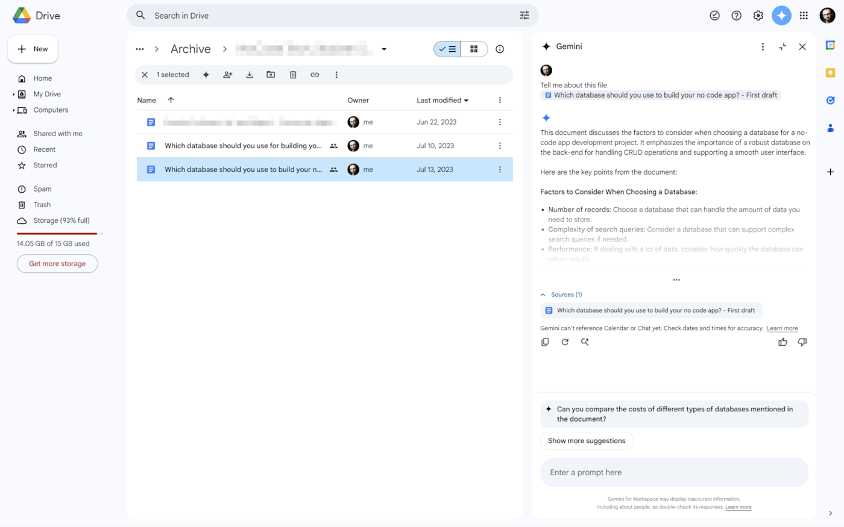844x527 pixels.
Task: Switch to grid layout view
Action: point(474,49)
